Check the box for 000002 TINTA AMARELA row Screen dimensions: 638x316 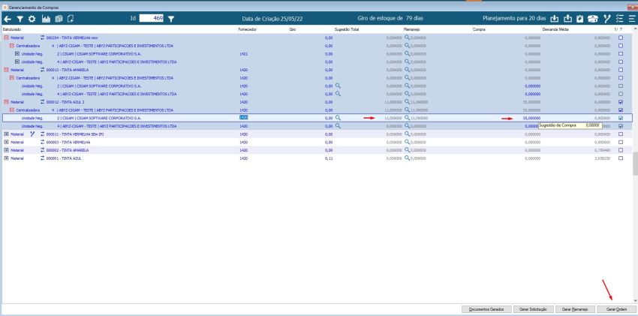tap(621, 150)
